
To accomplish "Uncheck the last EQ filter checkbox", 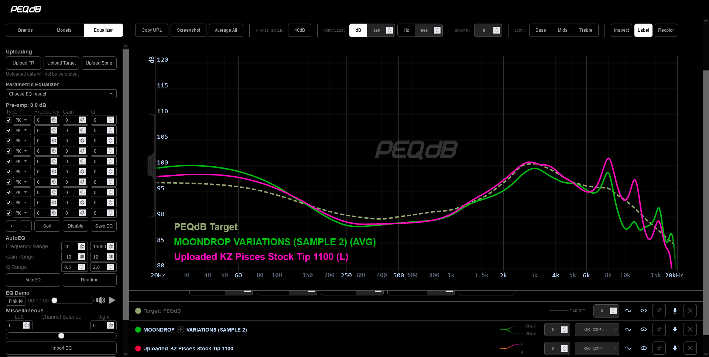I will pos(9,213).
